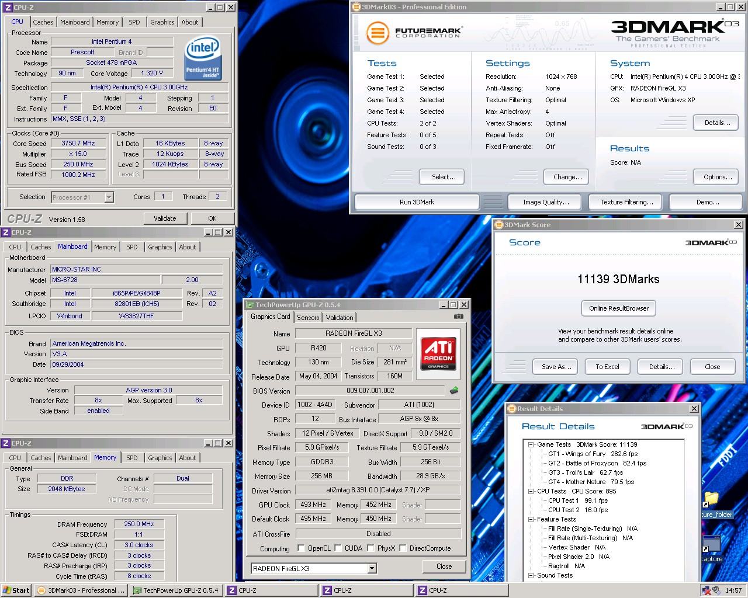Image resolution: width=748 pixels, height=598 pixels.
Task: Click the MS-6728 motherboard model field
Action: [105, 280]
